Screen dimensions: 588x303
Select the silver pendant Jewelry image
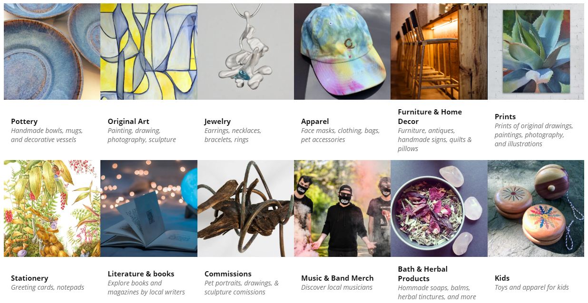click(245, 51)
